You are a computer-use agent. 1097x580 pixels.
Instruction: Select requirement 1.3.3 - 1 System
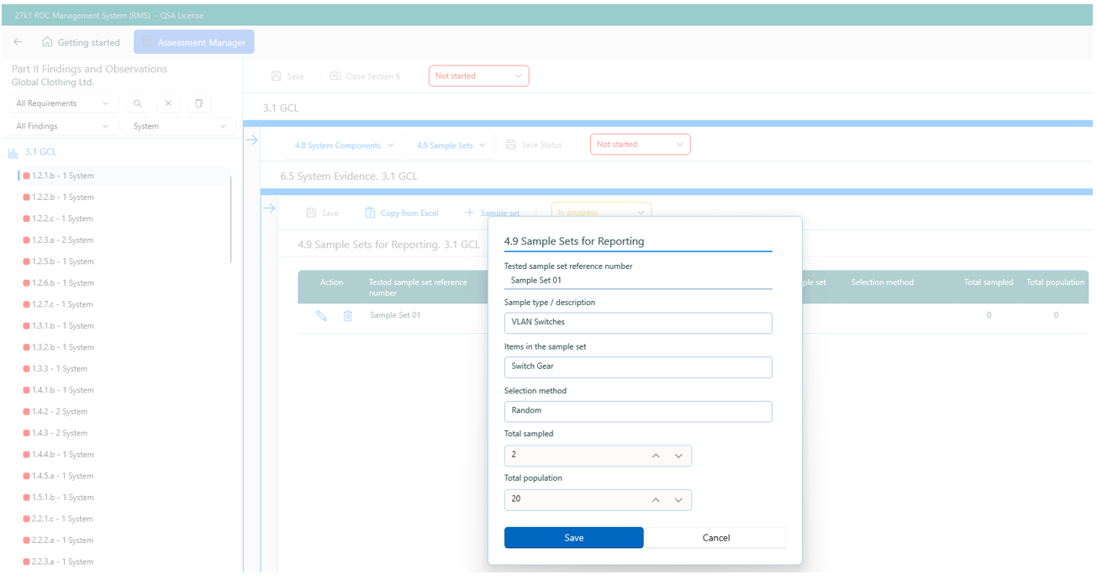[x=59, y=369]
